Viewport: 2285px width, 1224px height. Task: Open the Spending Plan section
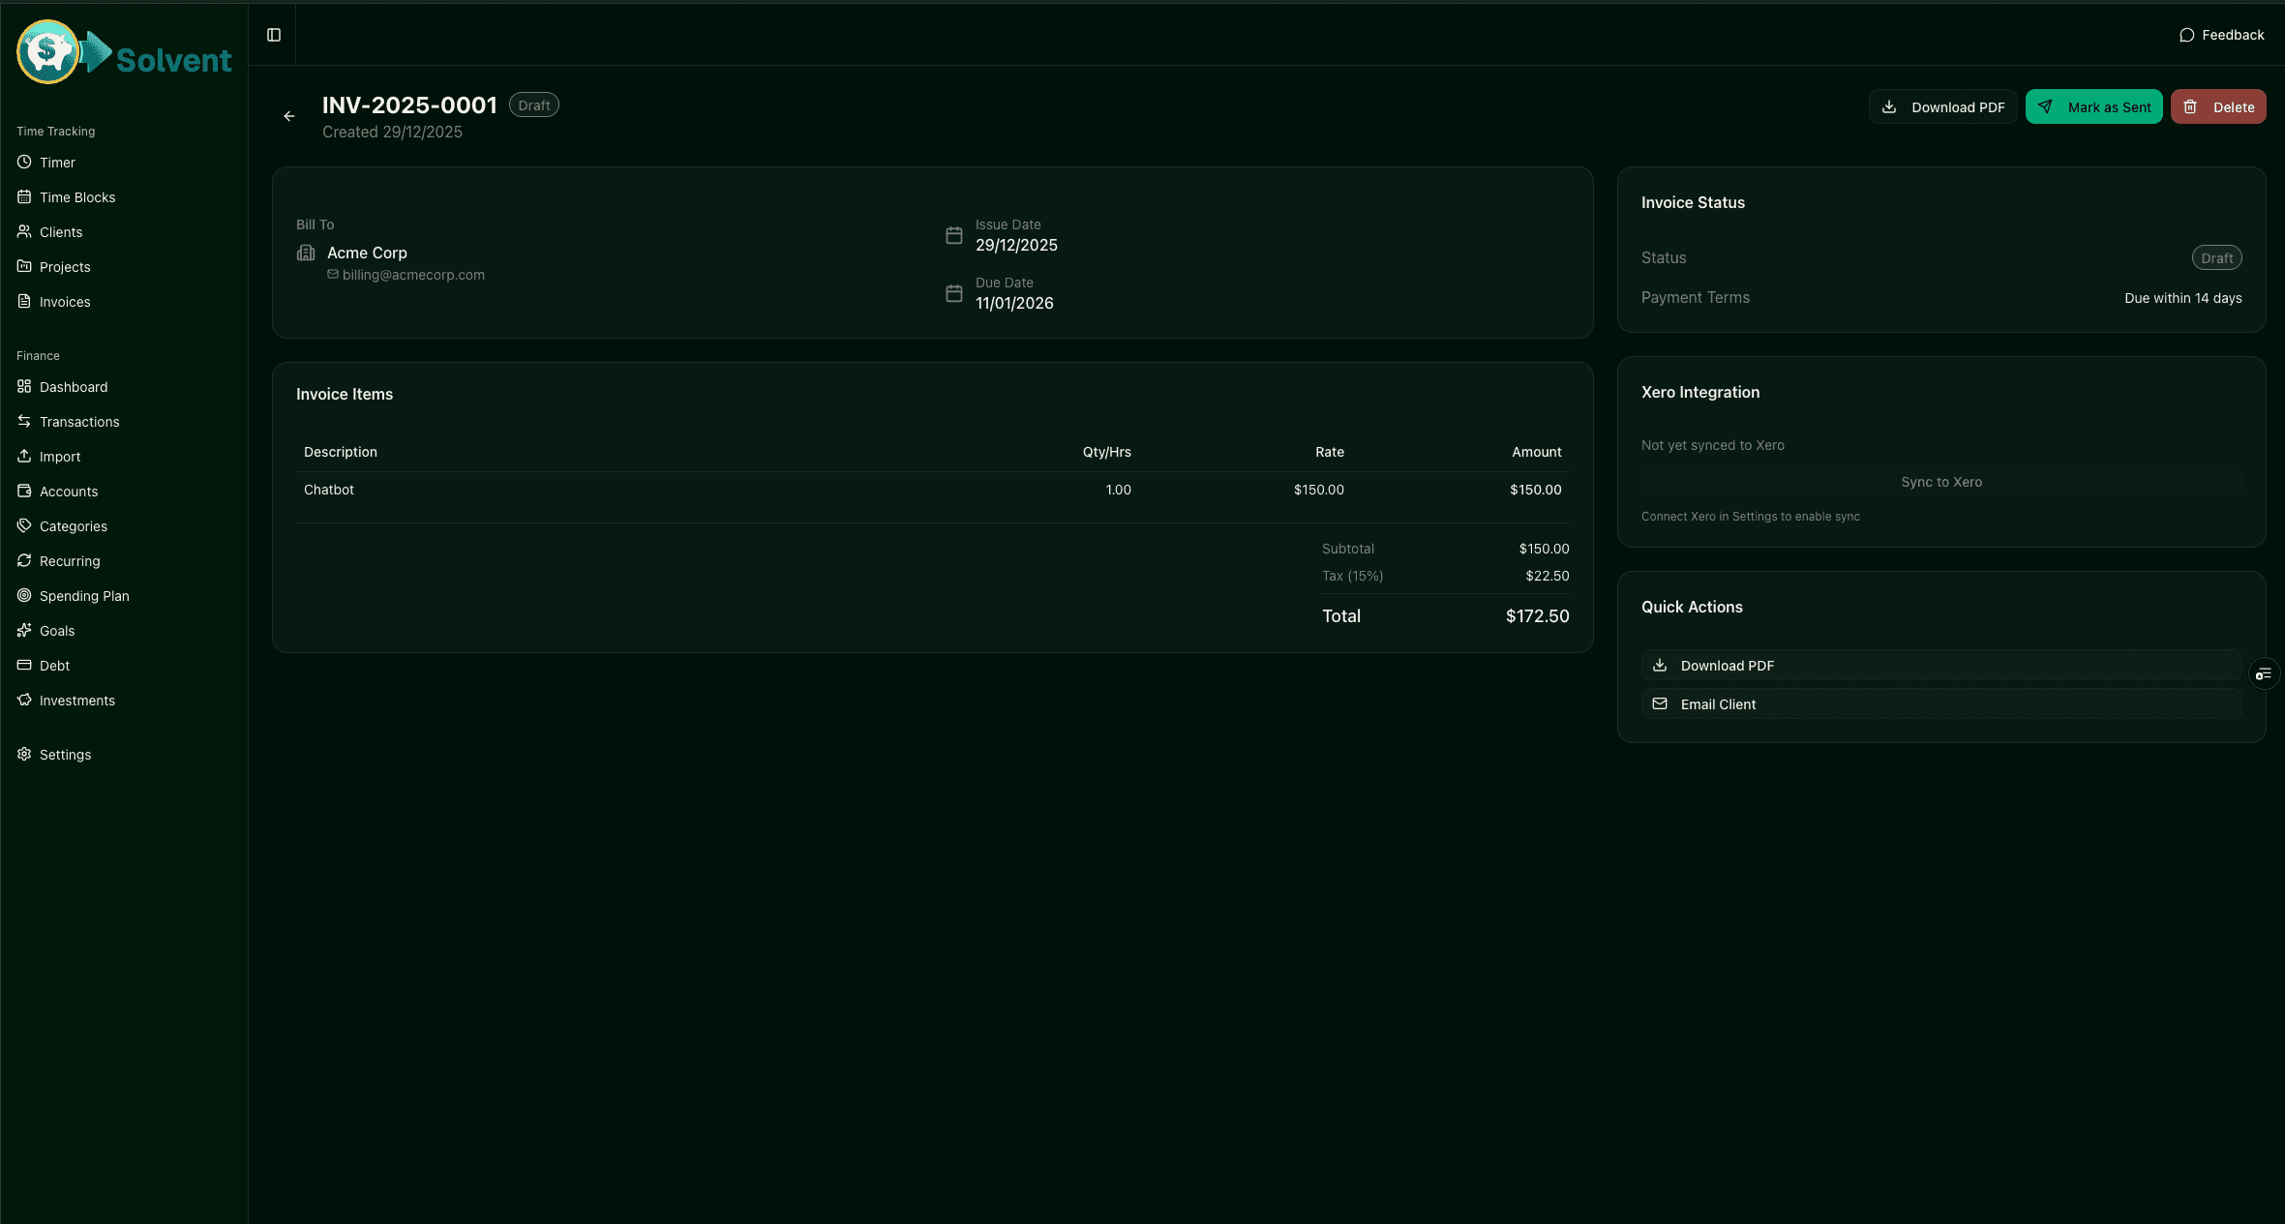click(x=84, y=595)
